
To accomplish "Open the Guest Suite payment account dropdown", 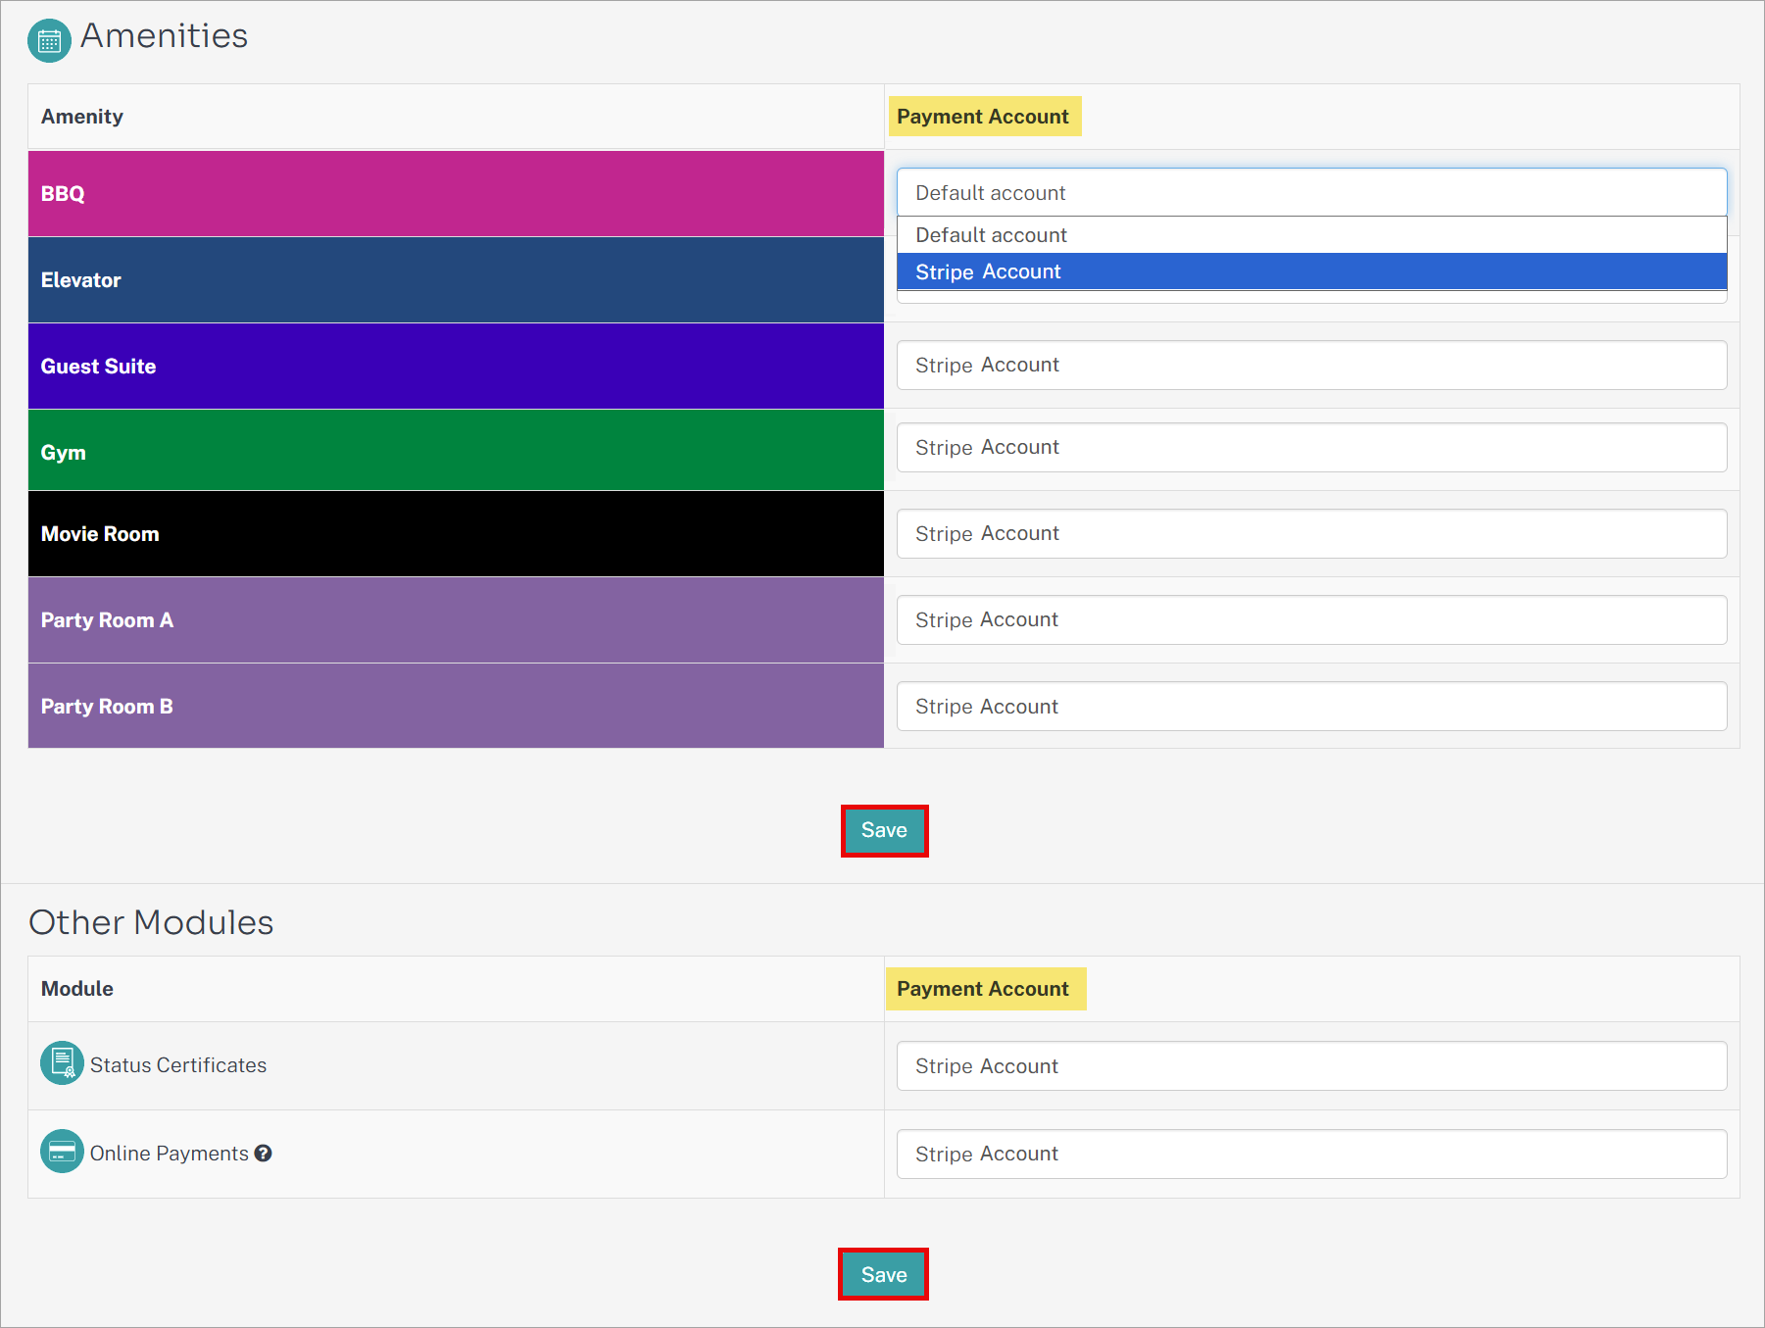I will tap(1311, 365).
